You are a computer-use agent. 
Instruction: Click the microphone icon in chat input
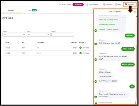pos(135,102)
